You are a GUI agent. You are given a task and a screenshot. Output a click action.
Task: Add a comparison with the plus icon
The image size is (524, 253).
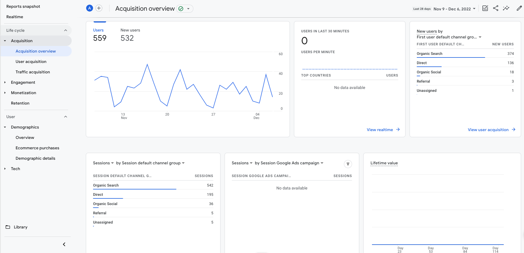point(99,8)
